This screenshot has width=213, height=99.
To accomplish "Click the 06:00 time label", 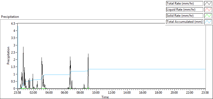I will point(65,93).
